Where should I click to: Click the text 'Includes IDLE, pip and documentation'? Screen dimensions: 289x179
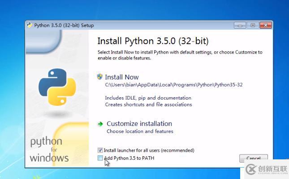point(148,98)
